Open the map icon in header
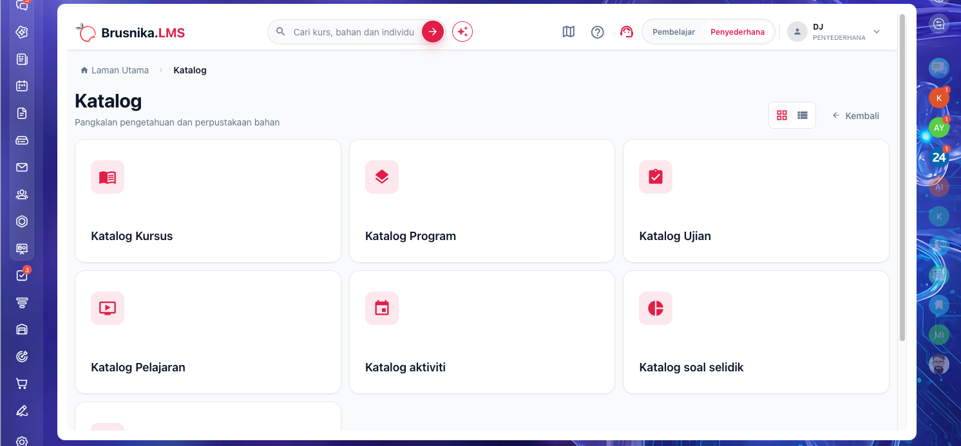The width and height of the screenshot is (961, 446). 568,32
